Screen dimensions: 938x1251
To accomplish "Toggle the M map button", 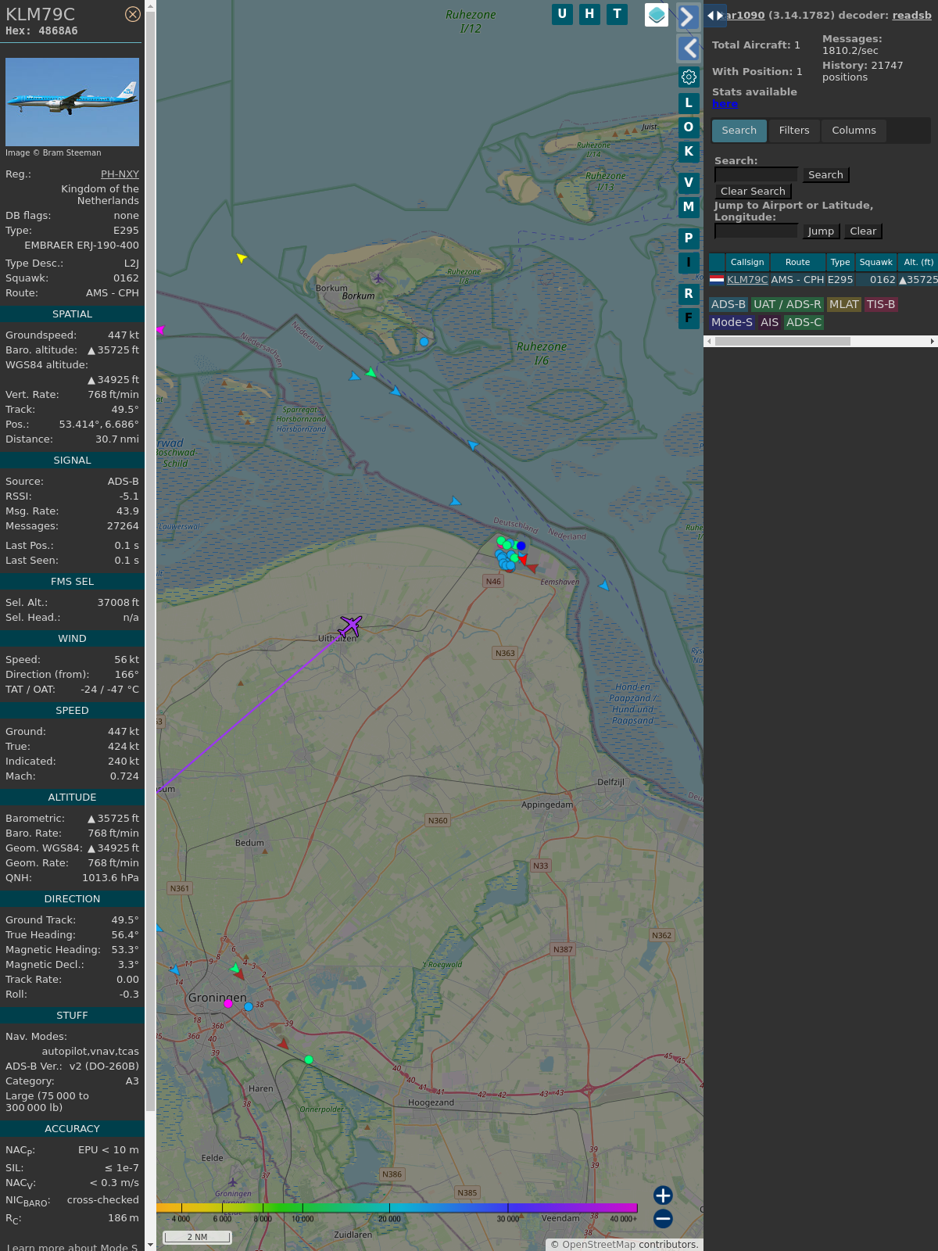I will [x=689, y=207].
